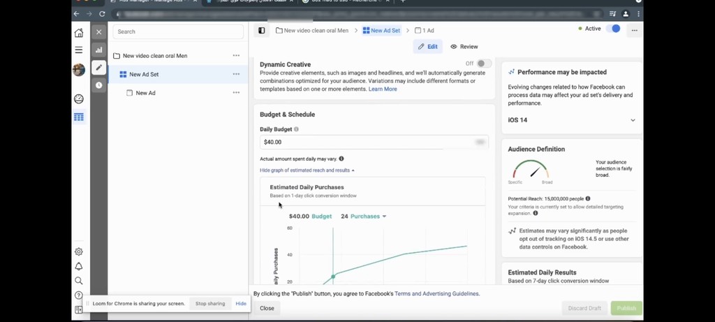
Task: Toggle the side panel layout icon
Action: [262, 31]
